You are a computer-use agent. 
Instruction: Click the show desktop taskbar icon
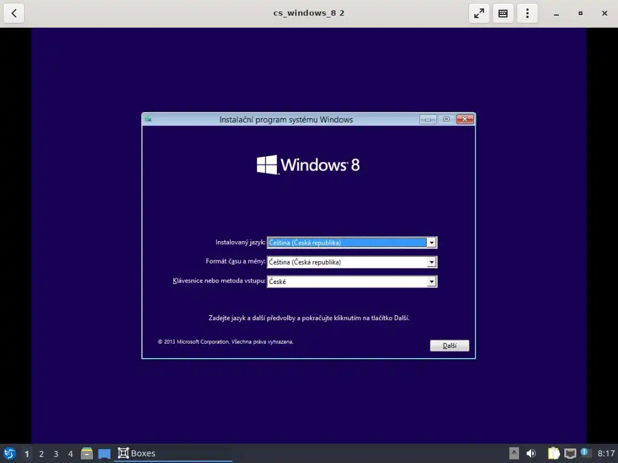[104, 454]
